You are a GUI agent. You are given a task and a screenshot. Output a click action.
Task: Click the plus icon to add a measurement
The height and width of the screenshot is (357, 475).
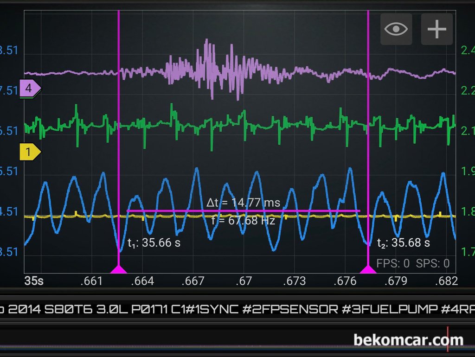click(437, 29)
